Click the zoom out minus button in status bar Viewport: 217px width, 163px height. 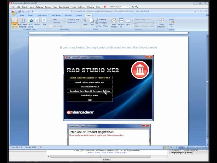[x=186, y=147]
